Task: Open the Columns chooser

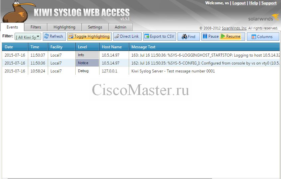Action: pyautogui.click(x=263, y=36)
